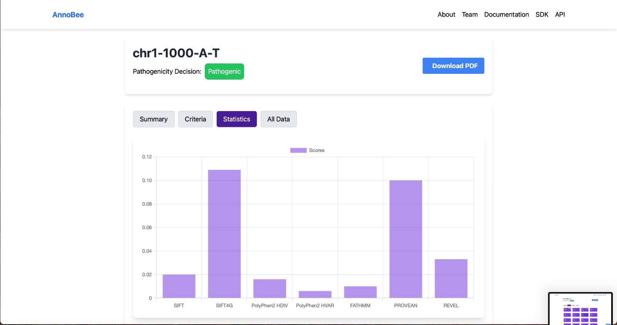Screen dimensions: 617x325
Task: Open Documentation in the navbar
Action: point(506,15)
